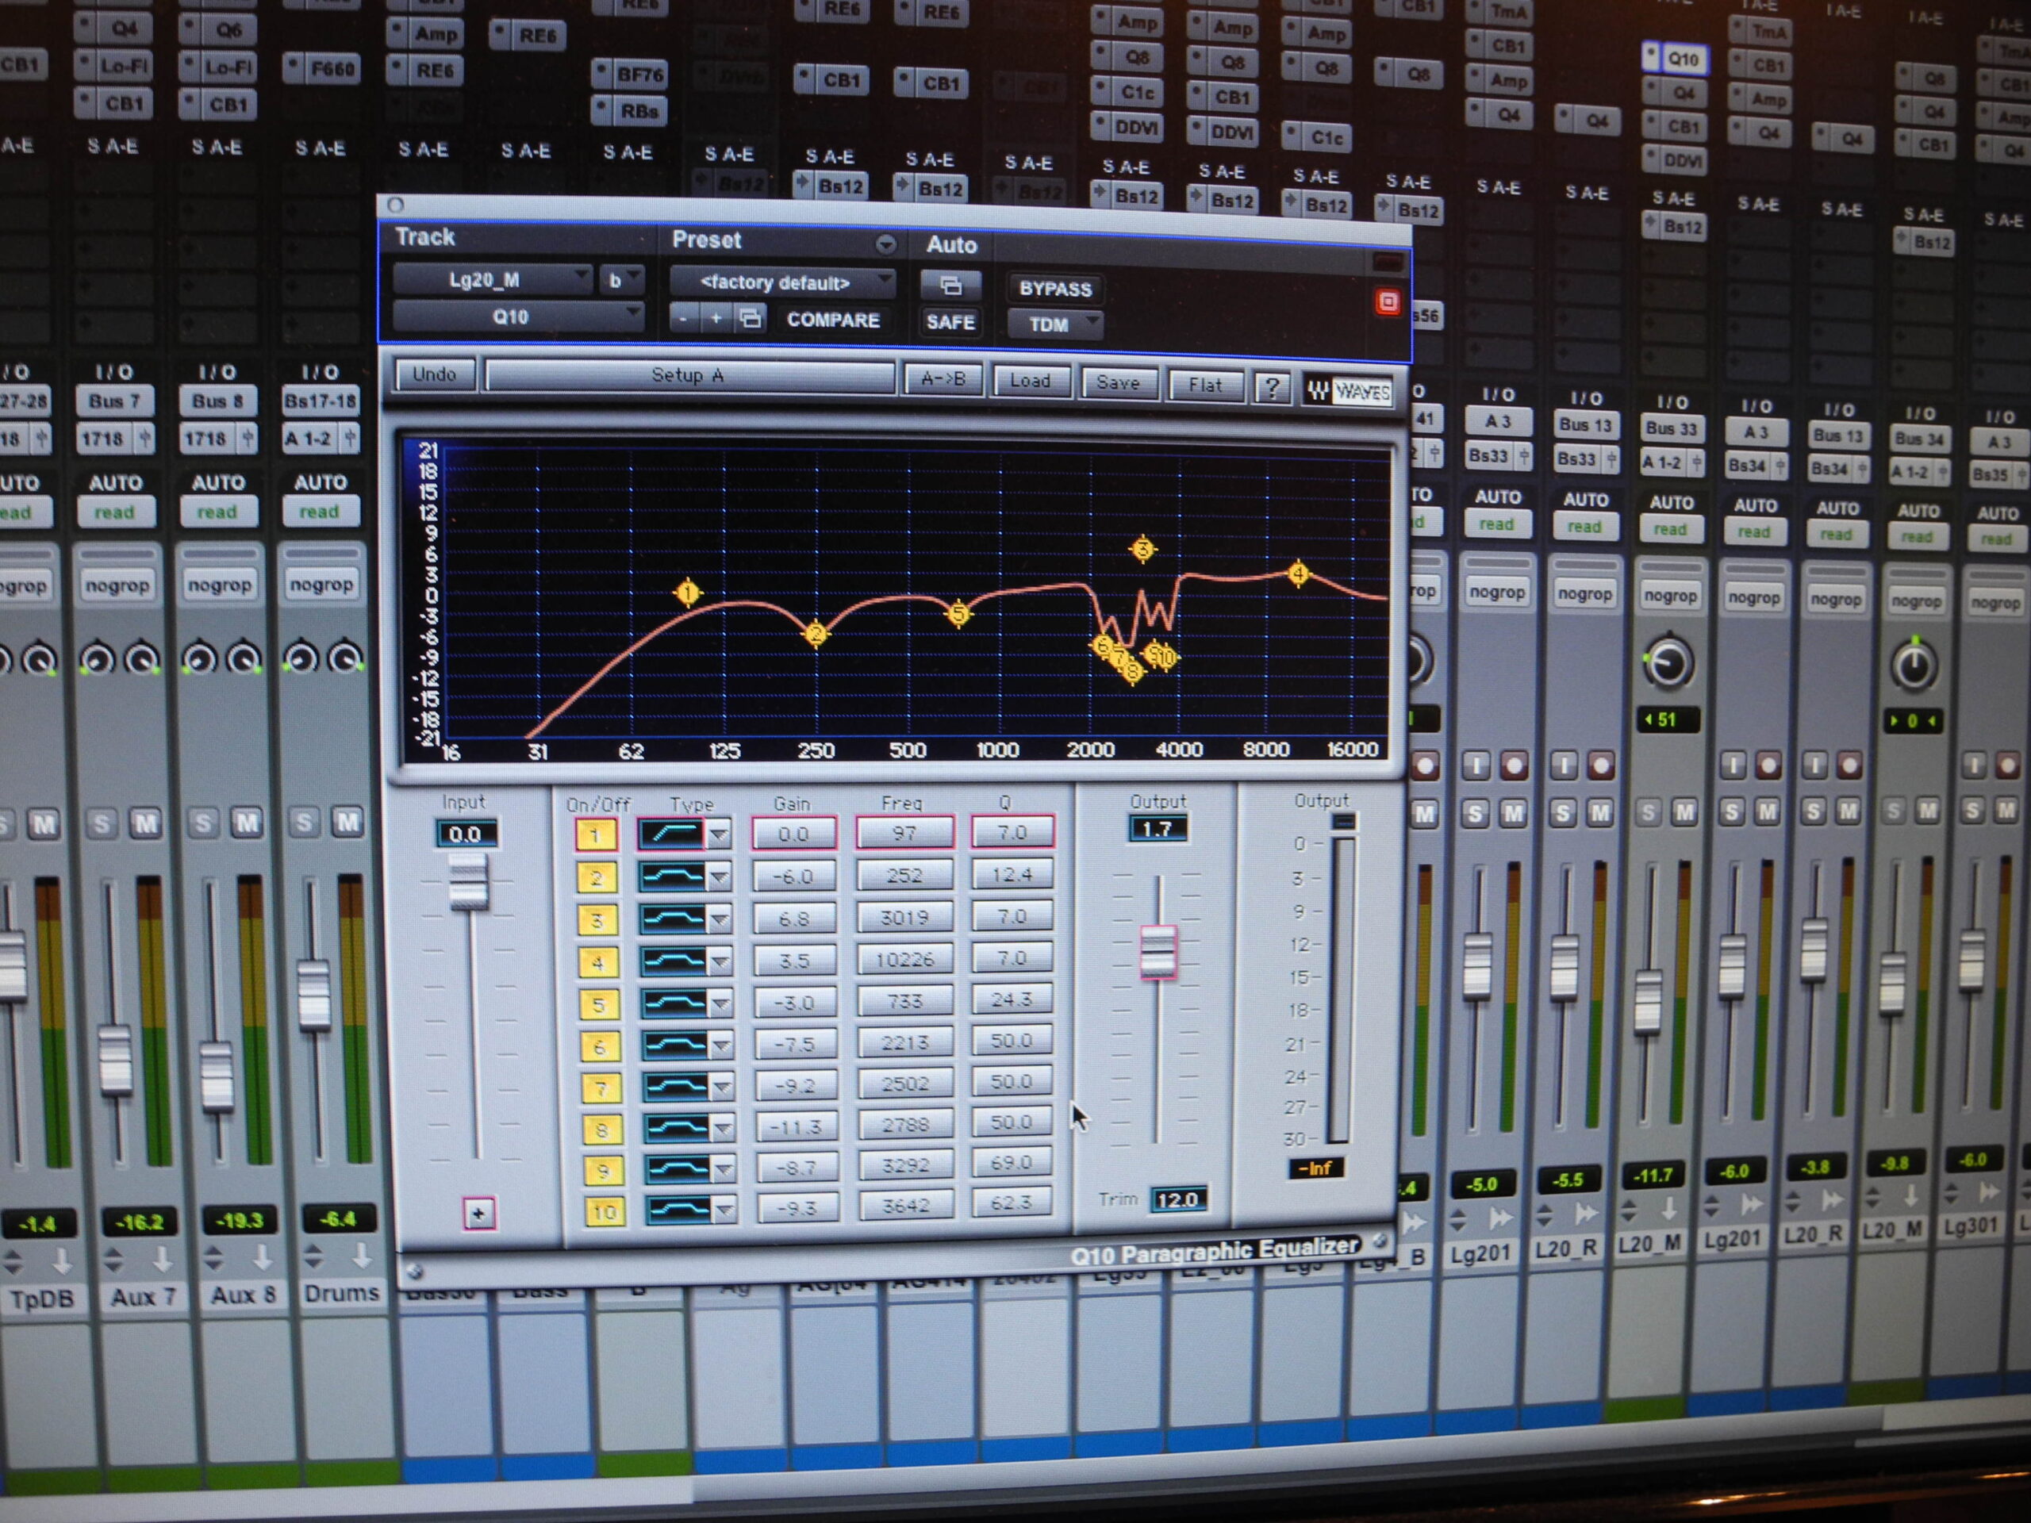Click Undo in the Waves toolbar
Screen dimensions: 2031x1523
pyautogui.click(x=436, y=374)
